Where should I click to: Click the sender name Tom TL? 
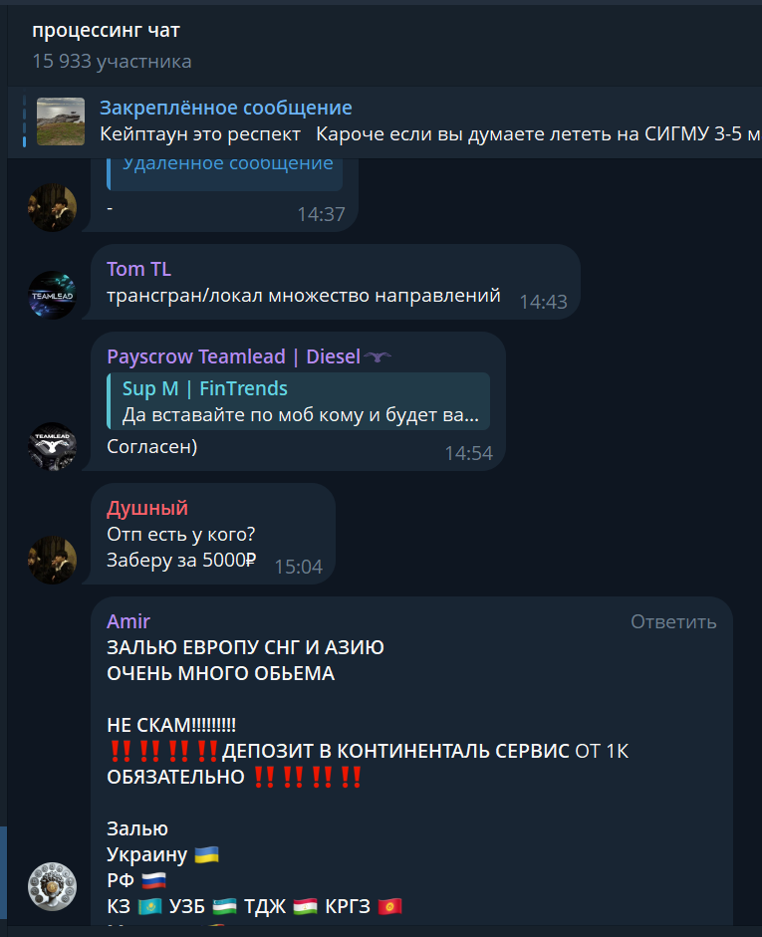pyautogui.click(x=138, y=269)
